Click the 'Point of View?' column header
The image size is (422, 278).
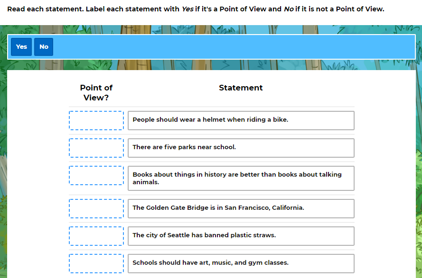tap(96, 92)
